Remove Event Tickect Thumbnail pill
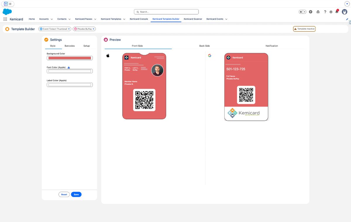Screen dimensions: 351x222 tap(69, 29)
